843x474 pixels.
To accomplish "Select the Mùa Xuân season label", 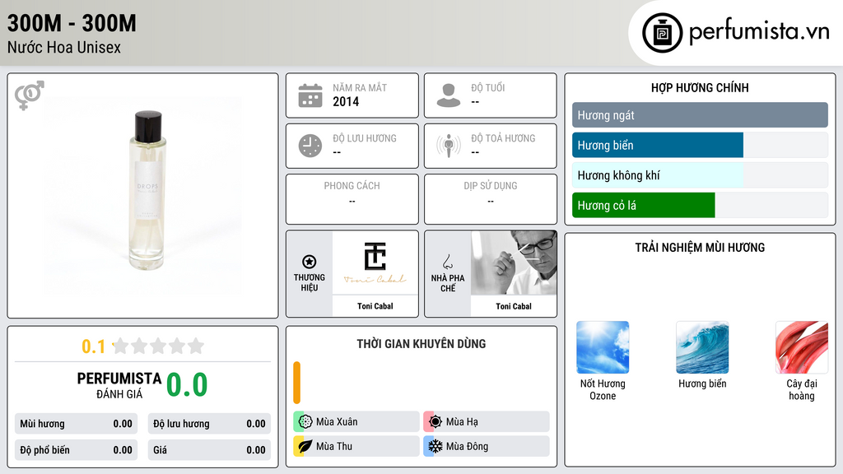I will coord(337,422).
